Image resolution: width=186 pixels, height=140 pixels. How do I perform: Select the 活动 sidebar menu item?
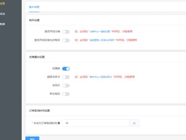pyautogui.click(x=2, y=14)
